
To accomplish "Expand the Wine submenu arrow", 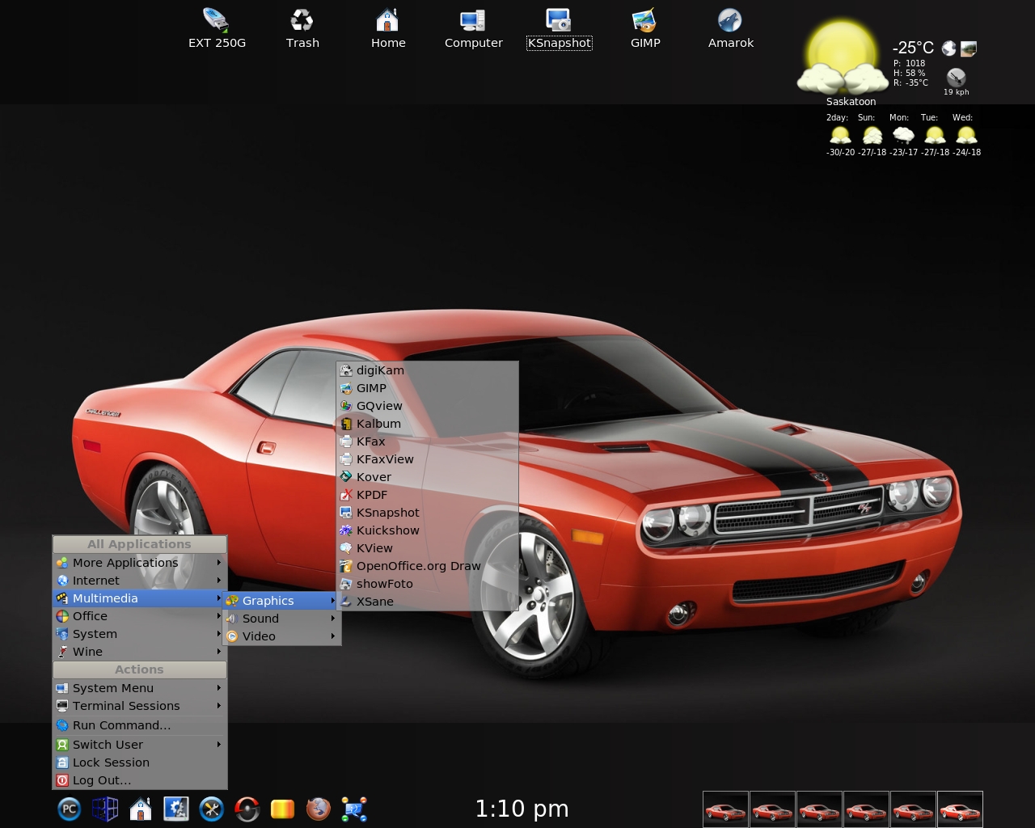I will coord(218,651).
